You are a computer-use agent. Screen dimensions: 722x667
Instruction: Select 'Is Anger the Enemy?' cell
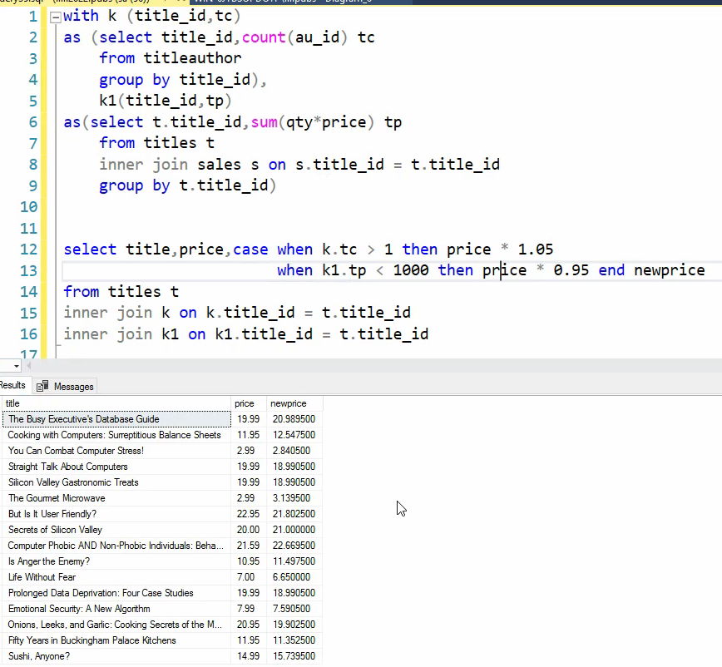[116, 561]
